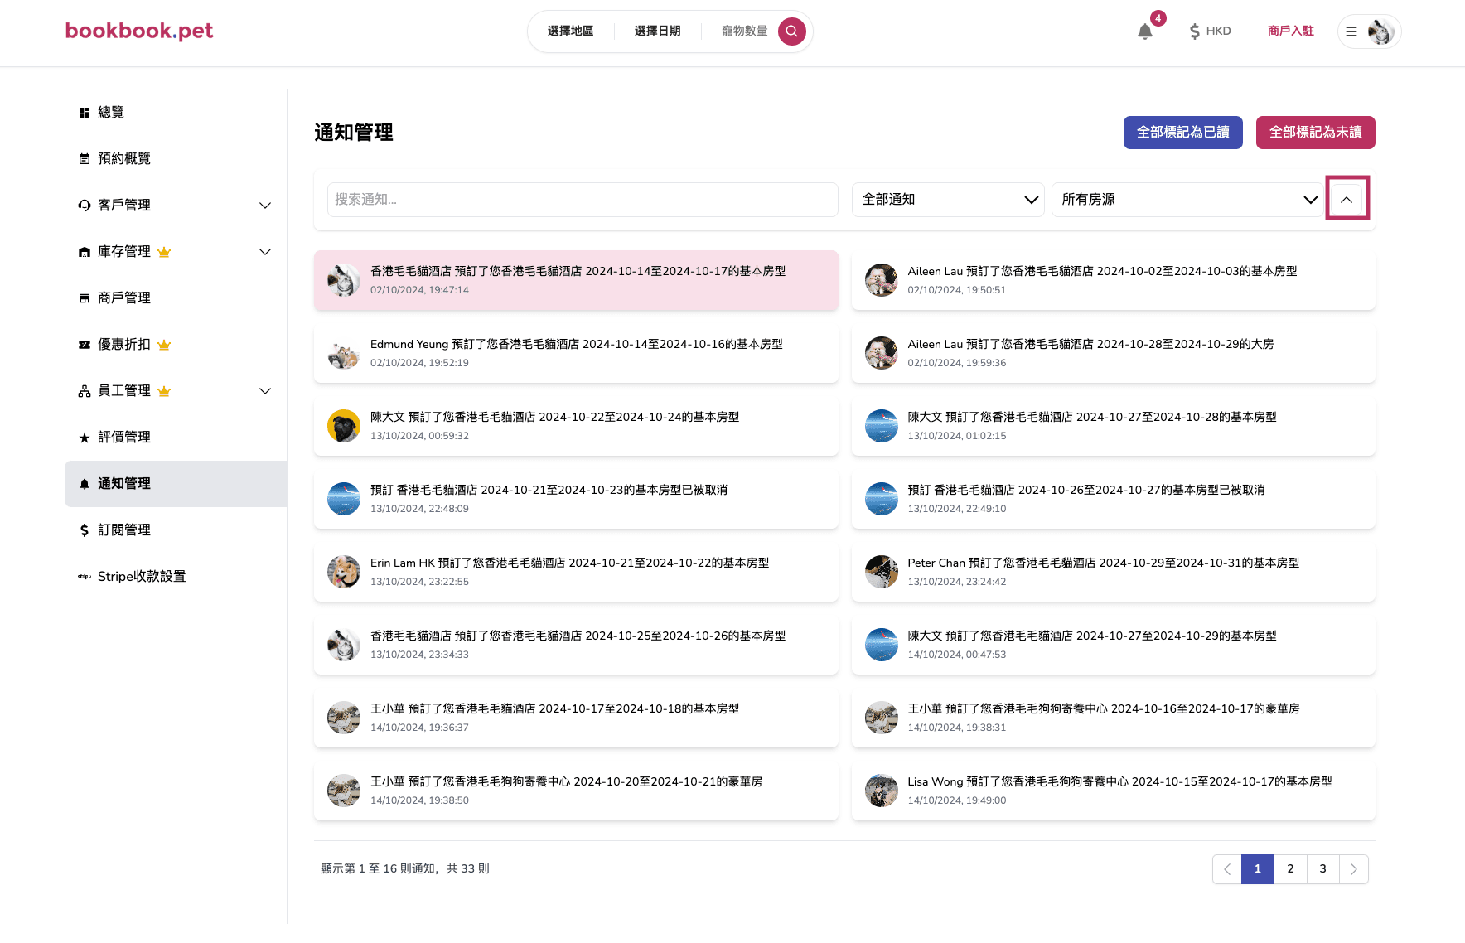Open 王小華 2024-10-20至2024-10-21 豪華房 notification

click(576, 791)
